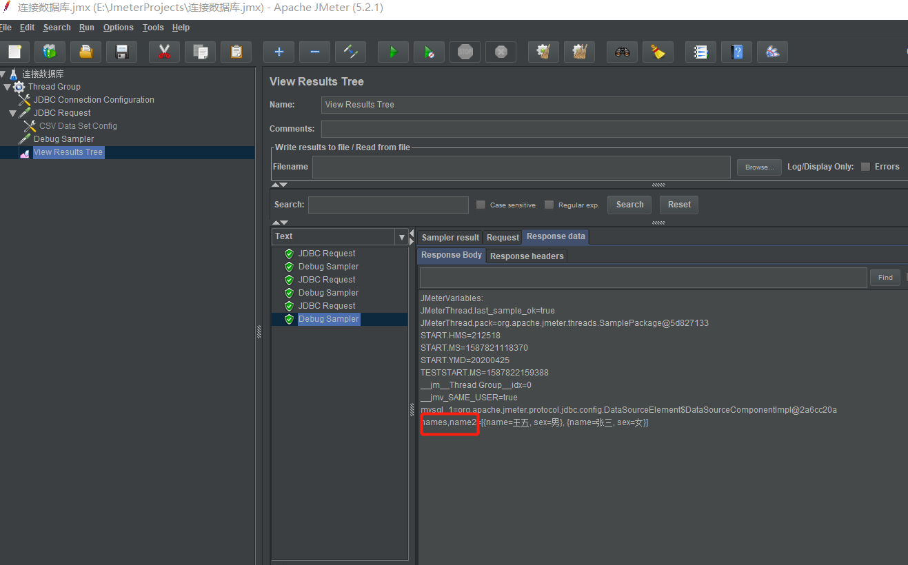Screen dimensions: 908x565
Task: Start the test with green play icon
Action: point(393,52)
